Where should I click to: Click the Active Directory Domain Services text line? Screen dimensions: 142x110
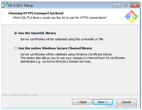(56, 61)
